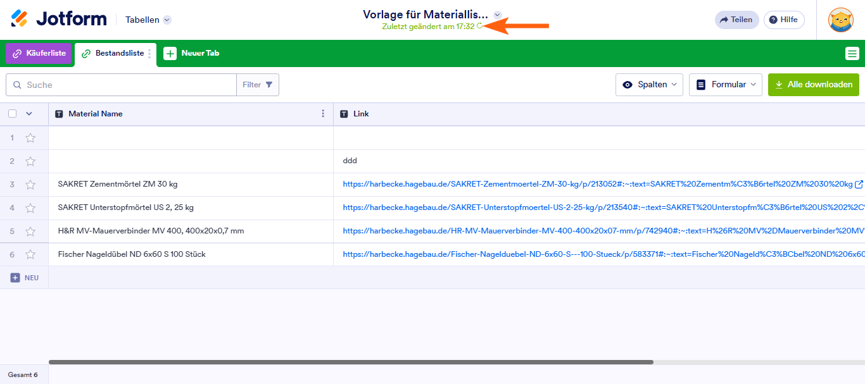Open Bestandsliste tab options dots
Image resolution: width=865 pixels, height=384 pixels.
pyautogui.click(x=149, y=54)
